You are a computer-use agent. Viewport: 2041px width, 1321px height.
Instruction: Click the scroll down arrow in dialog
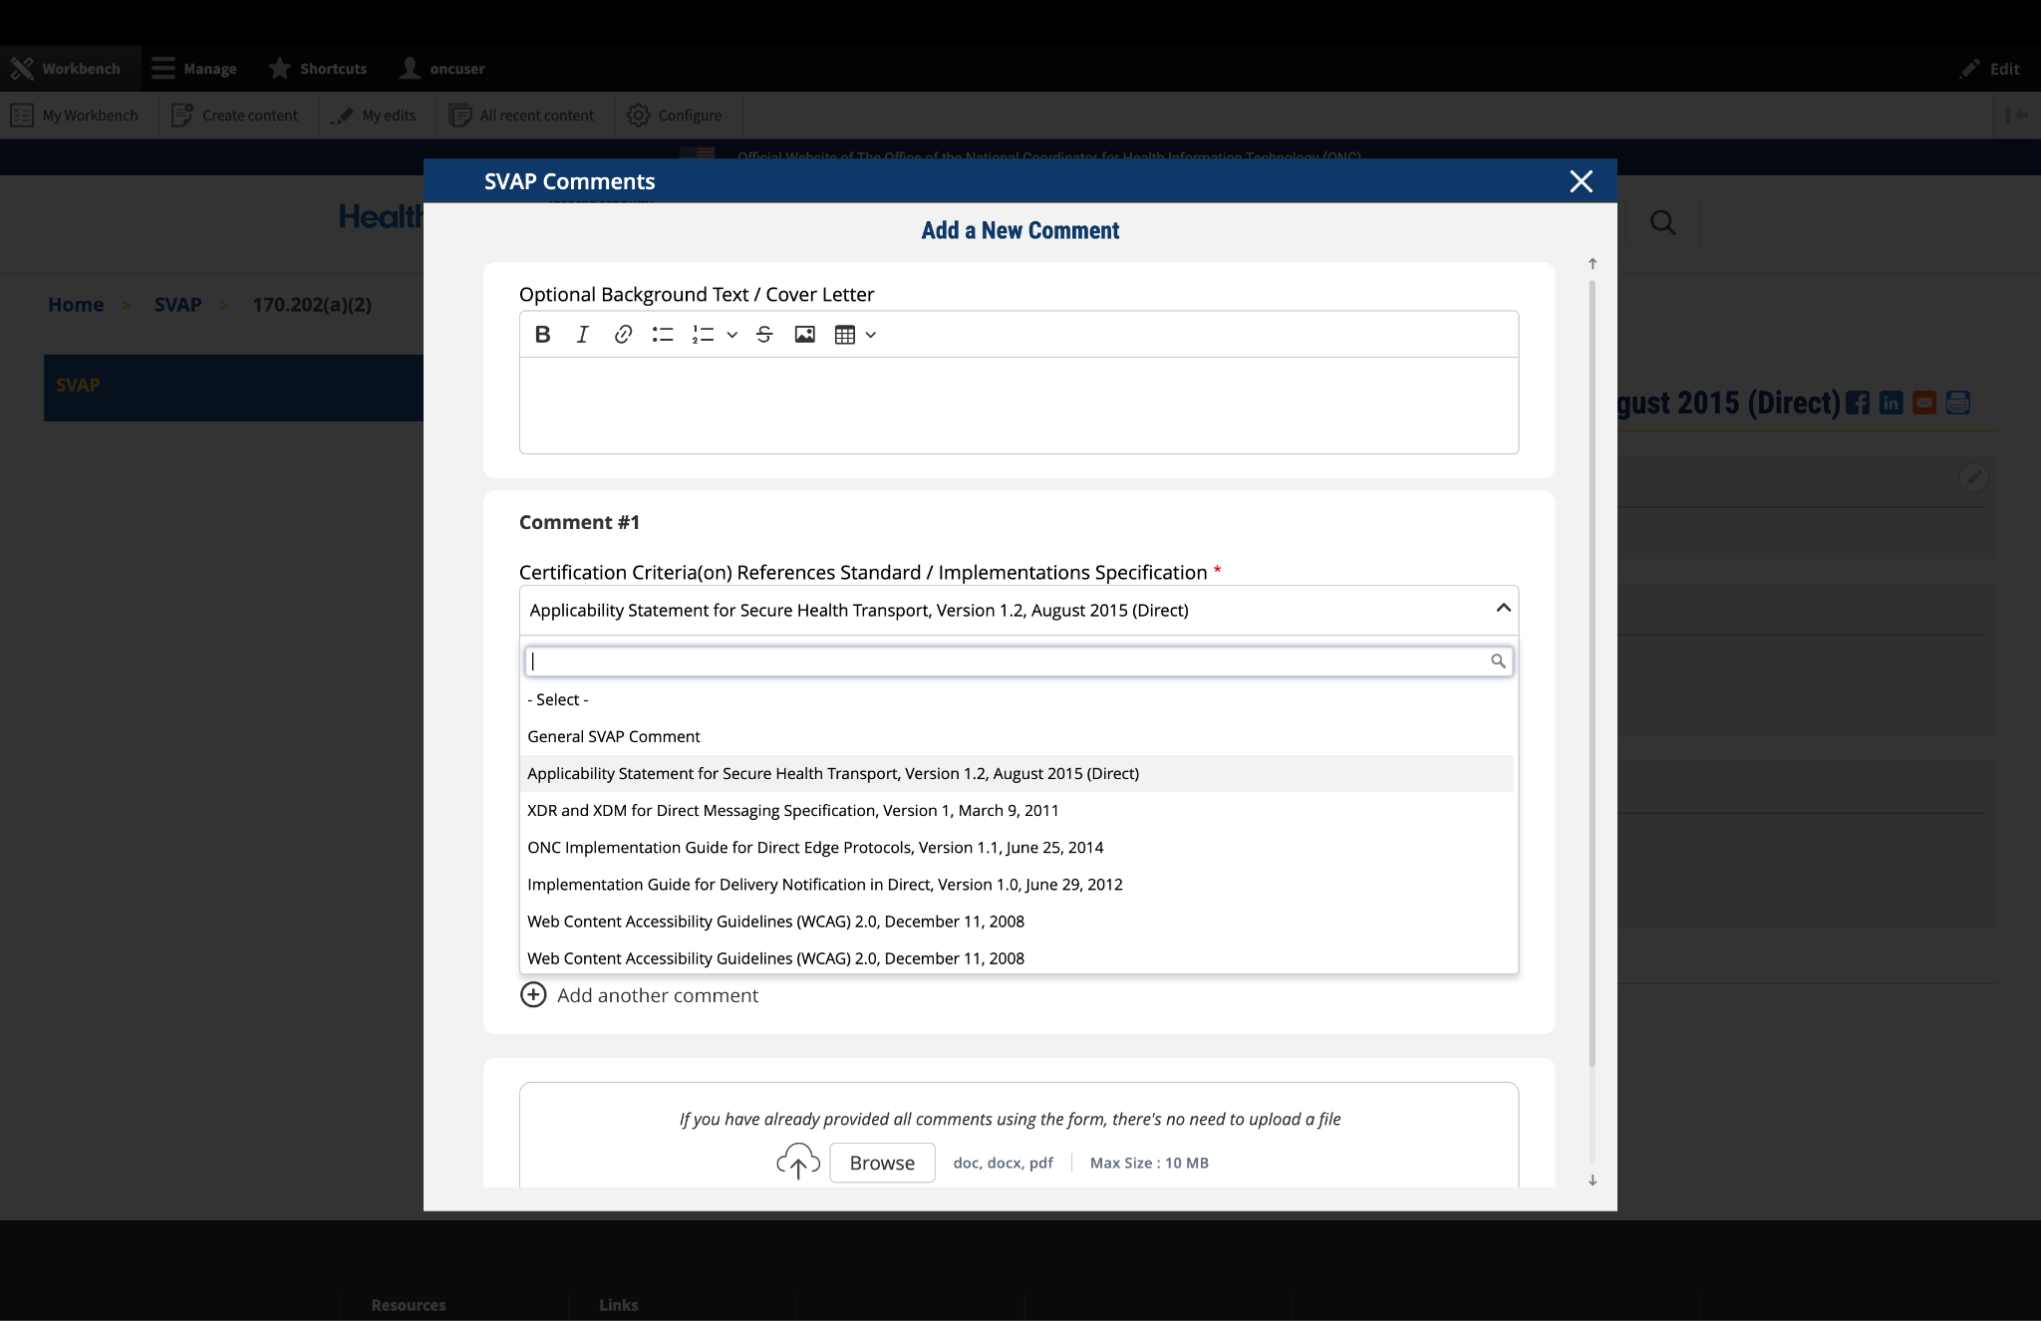point(1593,1180)
